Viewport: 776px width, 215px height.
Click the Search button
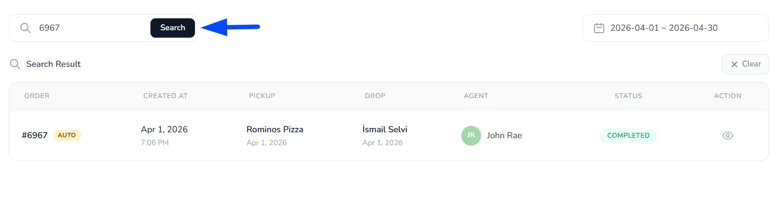click(x=173, y=28)
